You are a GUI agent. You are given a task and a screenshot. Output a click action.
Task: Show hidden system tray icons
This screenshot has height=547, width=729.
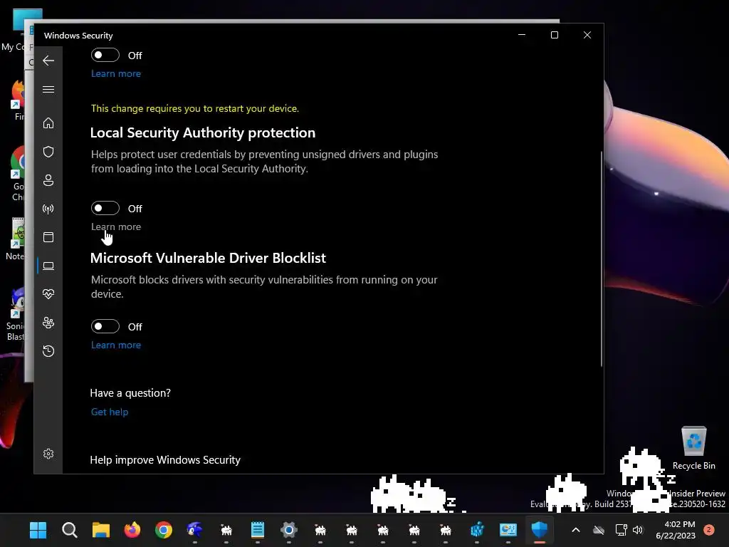coord(575,530)
